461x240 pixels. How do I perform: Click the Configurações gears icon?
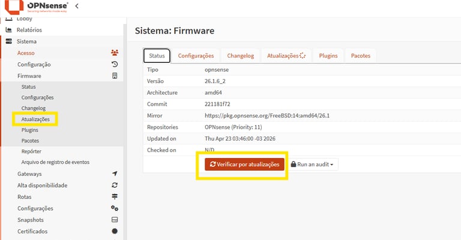pos(115,208)
